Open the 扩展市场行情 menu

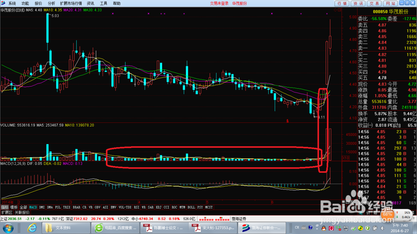coord(71,3)
